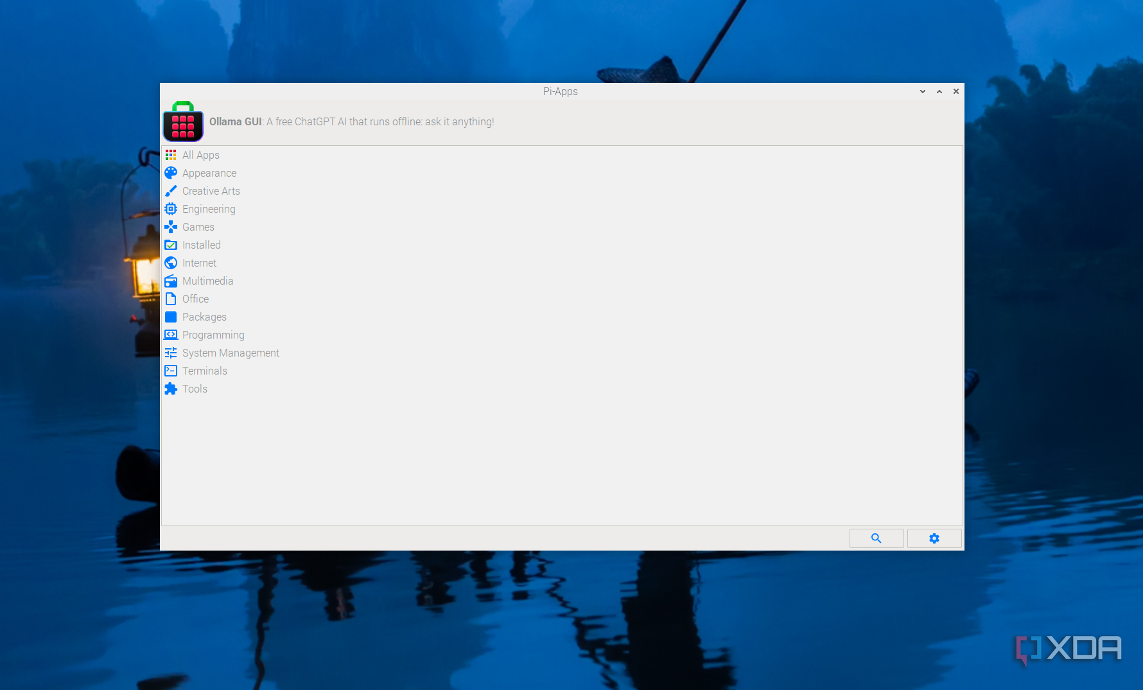Click the Appearance palette icon

pos(171,173)
